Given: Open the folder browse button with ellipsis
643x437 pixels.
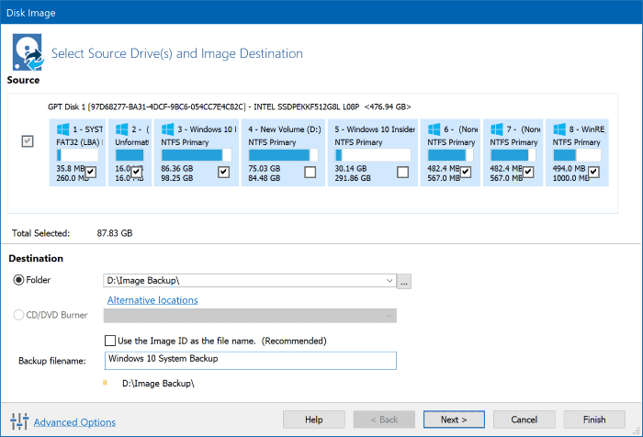Looking at the screenshot, I should pos(404,282).
